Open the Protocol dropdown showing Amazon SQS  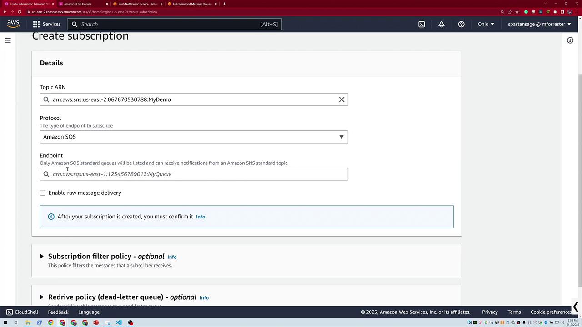coord(194,137)
